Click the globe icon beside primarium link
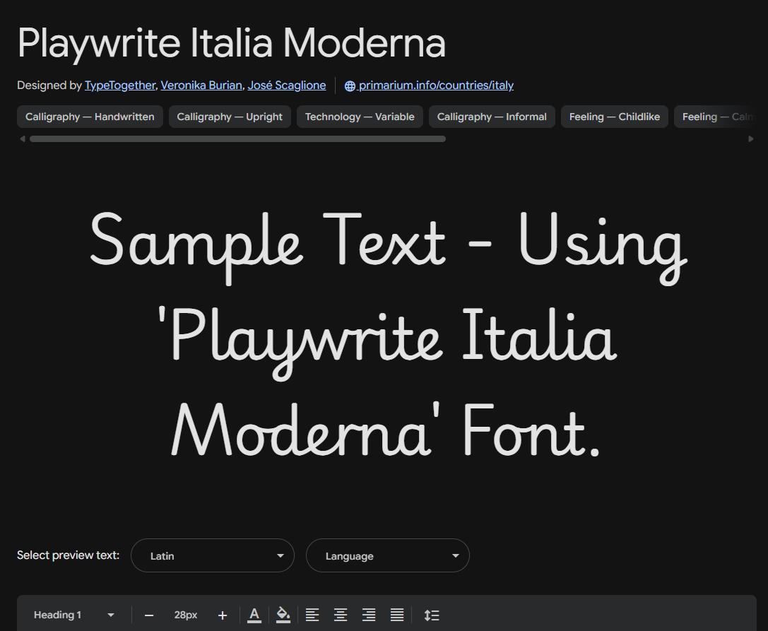The image size is (768, 631). click(x=350, y=85)
